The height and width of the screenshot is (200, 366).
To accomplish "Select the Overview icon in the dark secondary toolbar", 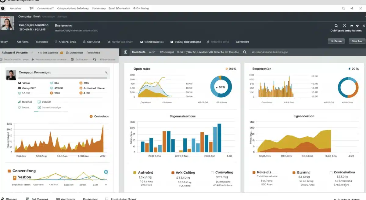I will (x=126, y=52).
